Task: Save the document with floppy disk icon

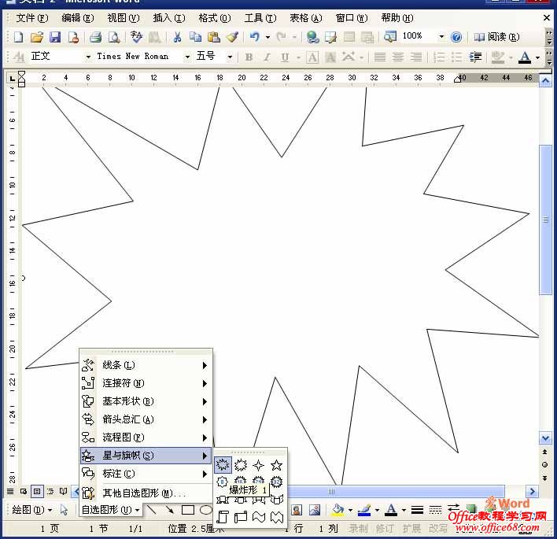Action: pos(55,37)
